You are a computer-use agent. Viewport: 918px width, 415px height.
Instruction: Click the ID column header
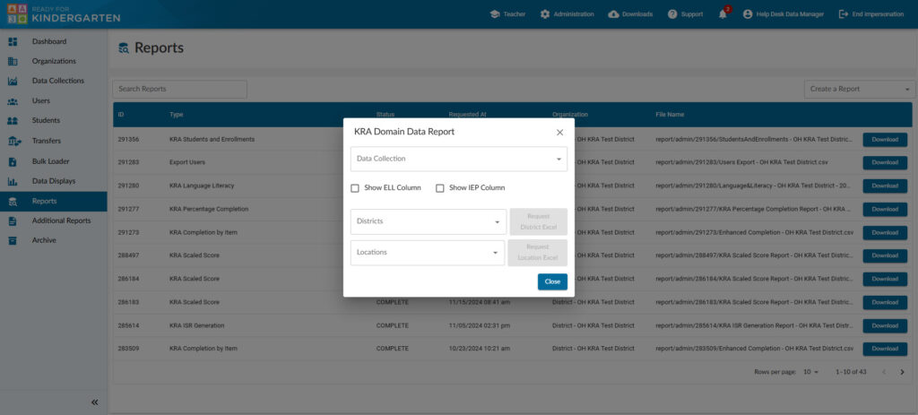coord(121,115)
